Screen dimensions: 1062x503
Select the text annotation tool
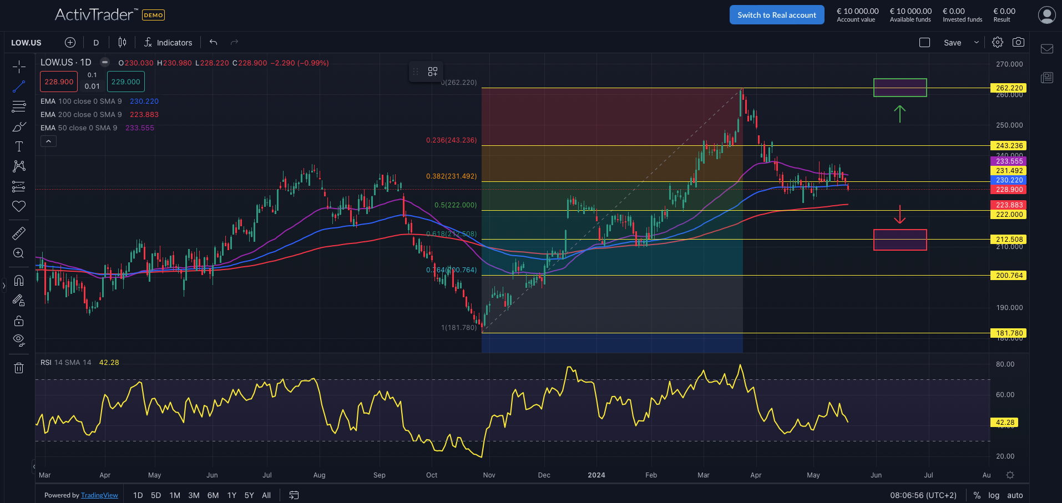(x=19, y=146)
